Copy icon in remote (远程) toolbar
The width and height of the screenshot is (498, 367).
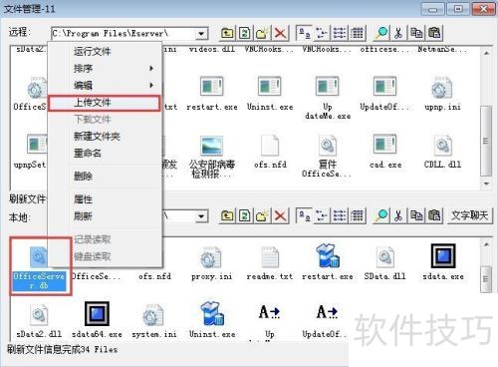tap(416, 33)
